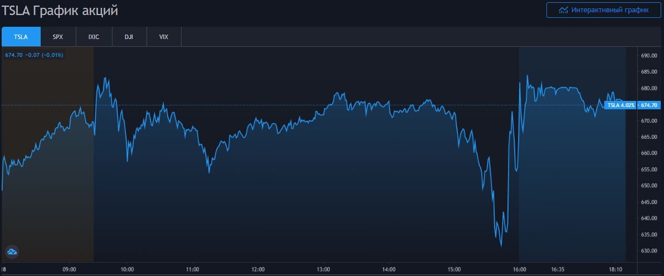
Task: Click the 12:00 time axis label
Action: pyautogui.click(x=258, y=269)
